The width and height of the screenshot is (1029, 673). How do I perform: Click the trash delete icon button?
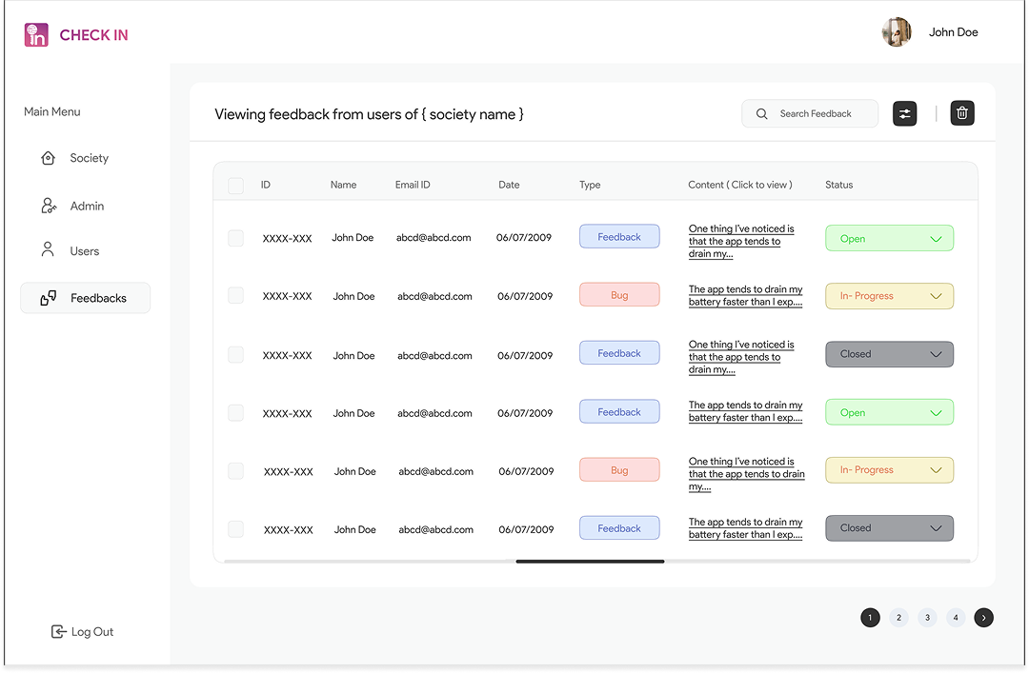tap(962, 113)
